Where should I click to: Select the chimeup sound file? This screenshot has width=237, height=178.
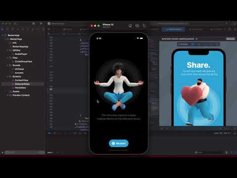[x=19, y=69]
